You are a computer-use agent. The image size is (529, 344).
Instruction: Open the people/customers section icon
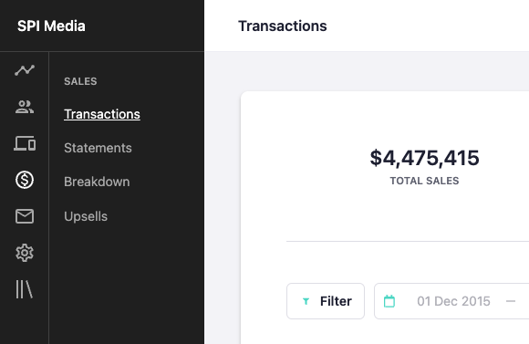pos(25,107)
